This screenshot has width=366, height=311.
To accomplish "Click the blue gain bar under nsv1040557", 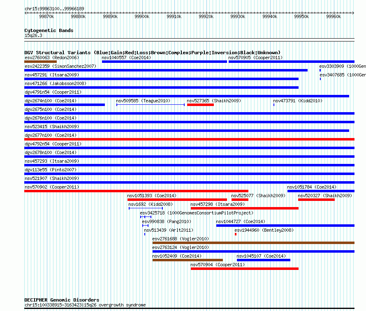I will point(164,62).
